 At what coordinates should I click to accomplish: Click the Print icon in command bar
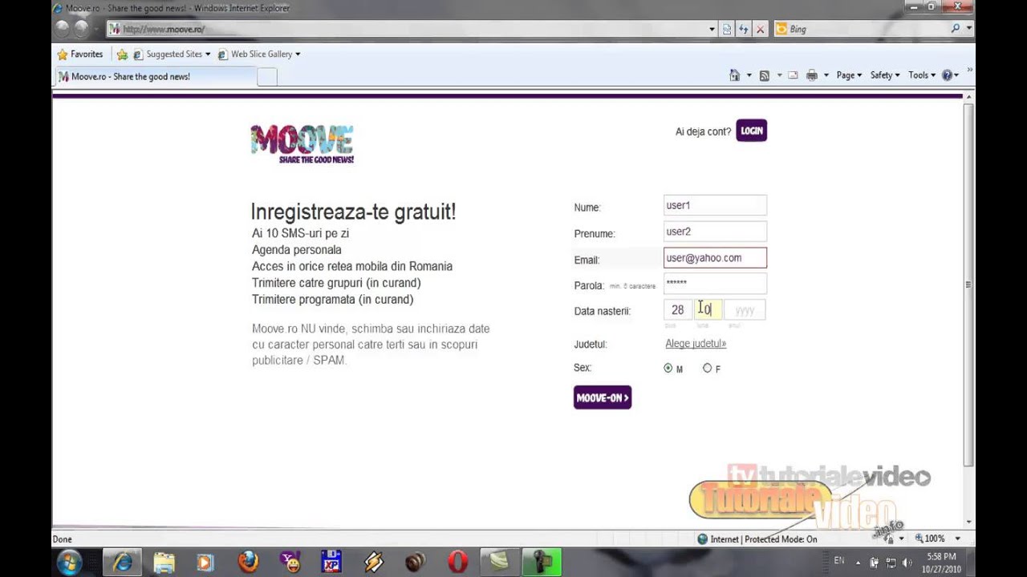coord(812,75)
